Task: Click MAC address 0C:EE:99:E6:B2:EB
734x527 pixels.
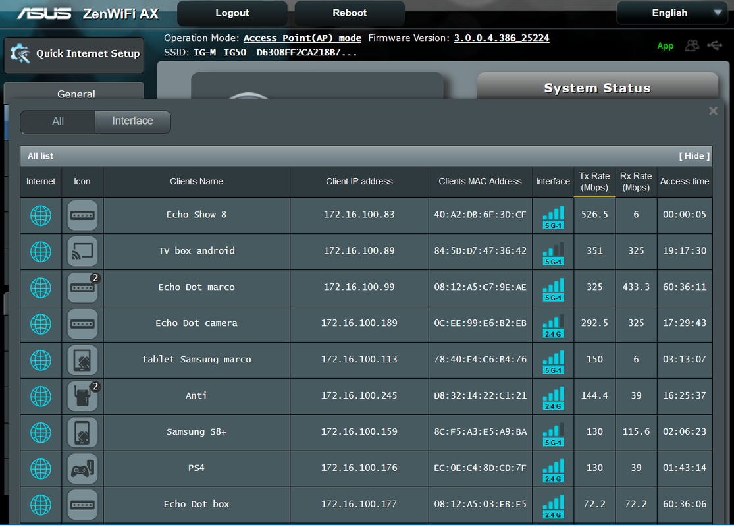Action: click(x=481, y=323)
